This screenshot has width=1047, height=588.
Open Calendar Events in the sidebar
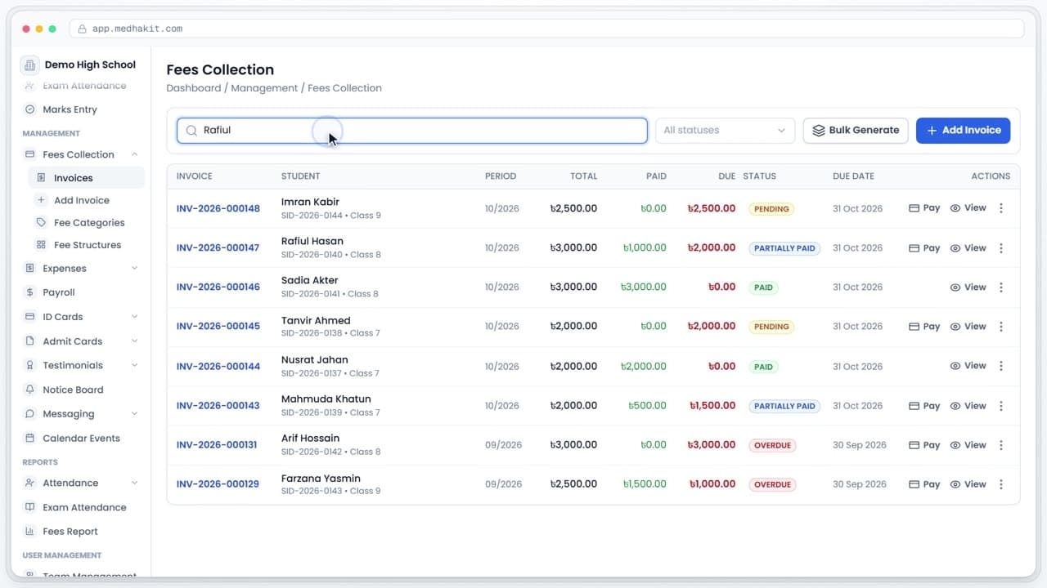coord(80,438)
